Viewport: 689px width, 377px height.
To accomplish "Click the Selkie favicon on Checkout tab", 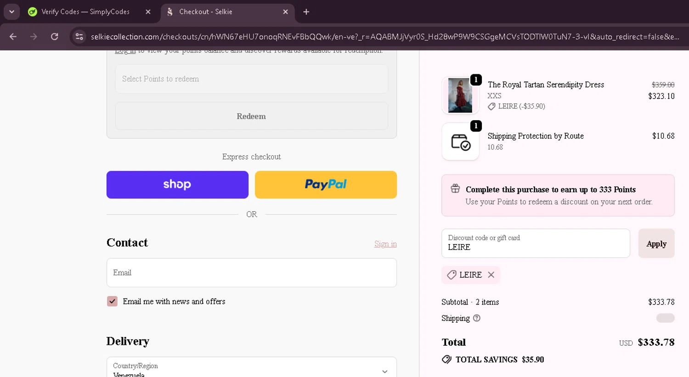I will coord(170,12).
